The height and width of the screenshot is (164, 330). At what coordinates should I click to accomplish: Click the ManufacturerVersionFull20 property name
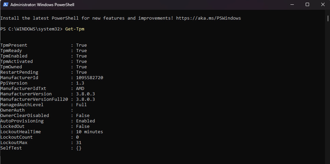coord(34,99)
